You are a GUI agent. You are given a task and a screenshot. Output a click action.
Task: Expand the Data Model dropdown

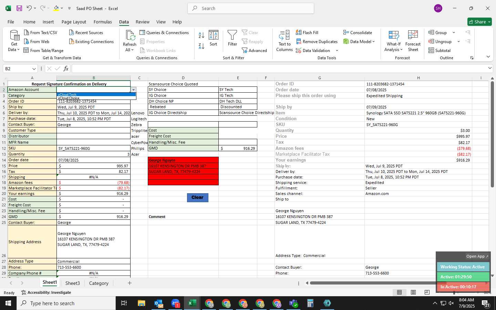click(x=373, y=41)
